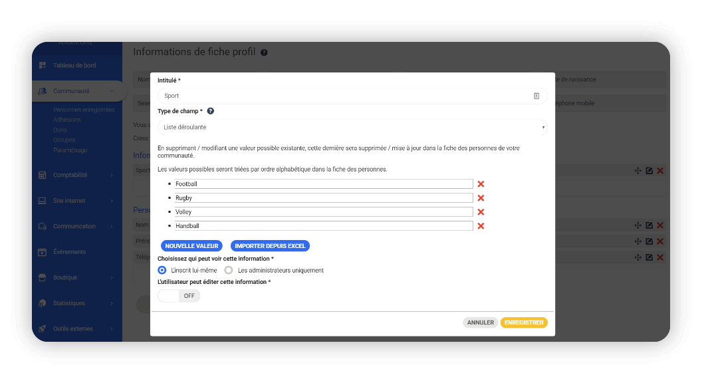Delete the Rugby value
The width and height of the screenshot is (702, 383).
(481, 198)
